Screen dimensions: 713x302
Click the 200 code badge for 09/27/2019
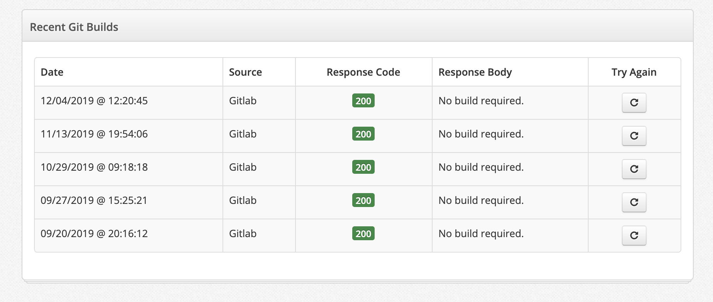pos(363,200)
